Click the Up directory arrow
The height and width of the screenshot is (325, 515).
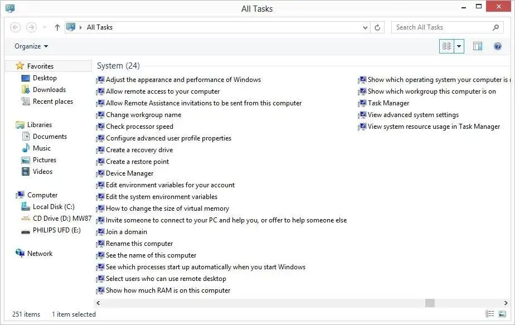(57, 27)
